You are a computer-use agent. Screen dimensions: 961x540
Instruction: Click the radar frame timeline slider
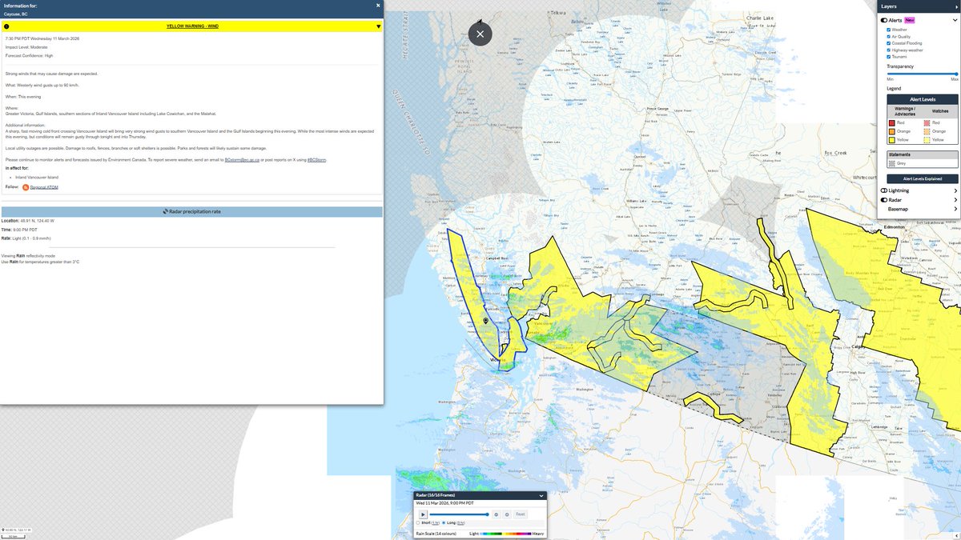coord(458,514)
